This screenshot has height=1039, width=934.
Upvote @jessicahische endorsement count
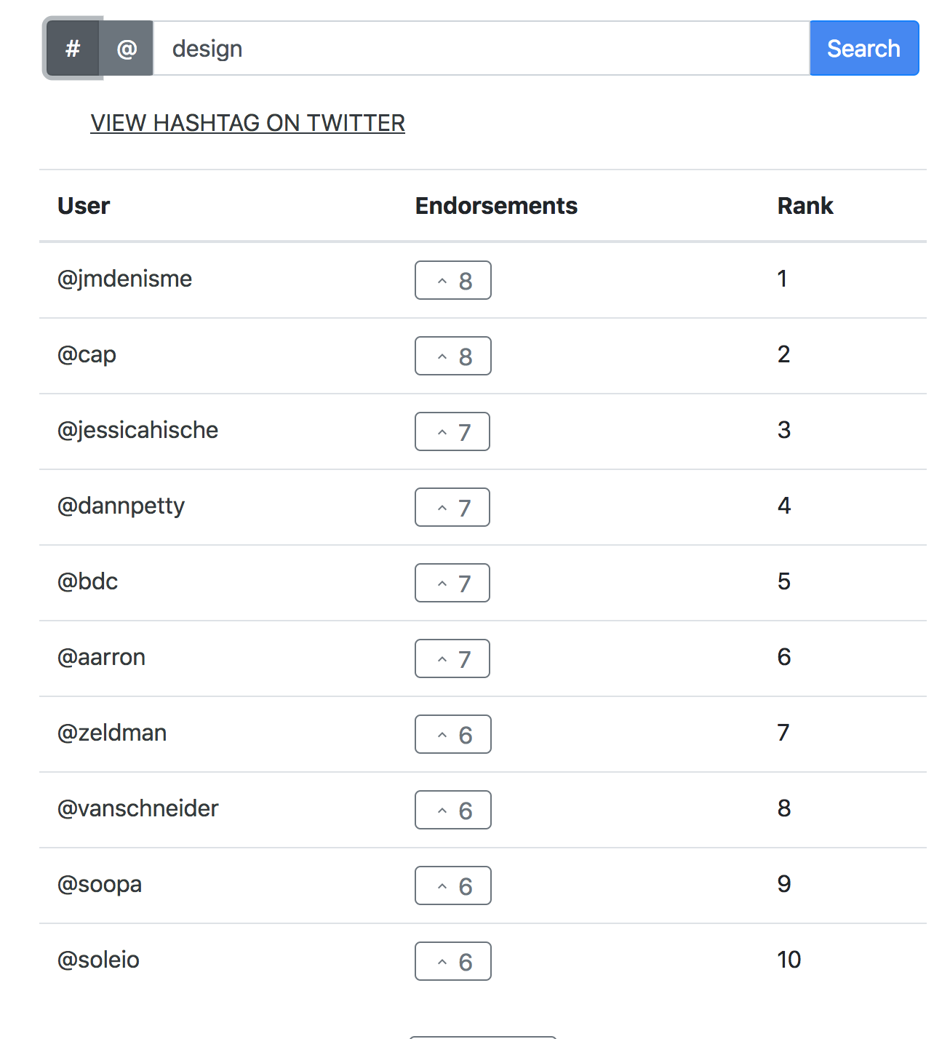click(452, 431)
